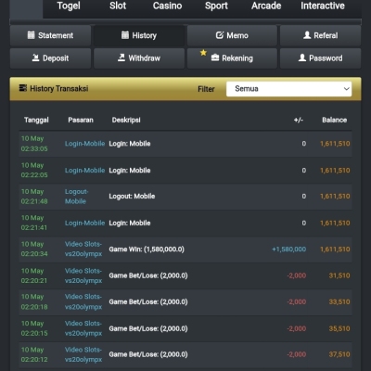Image resolution: width=371 pixels, height=371 pixels.
Task: Expand the filter dropdown chevron arrow
Action: point(346,89)
